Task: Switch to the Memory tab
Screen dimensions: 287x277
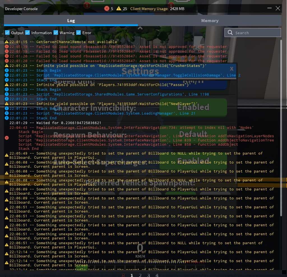Action: point(210,21)
